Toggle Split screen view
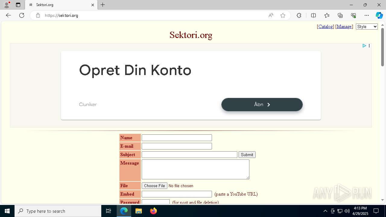This screenshot has height=217, width=386. pyautogui.click(x=313, y=15)
